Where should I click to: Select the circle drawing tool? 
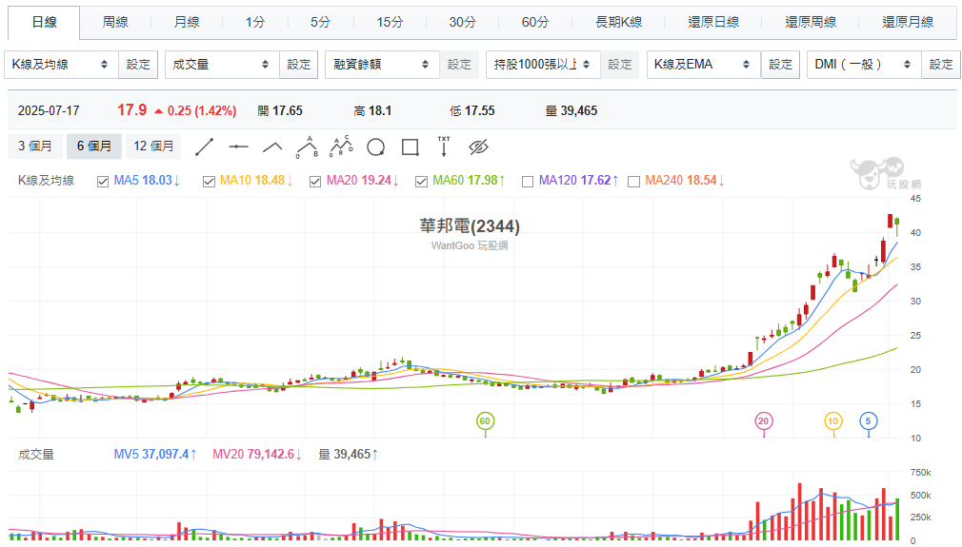(x=375, y=147)
